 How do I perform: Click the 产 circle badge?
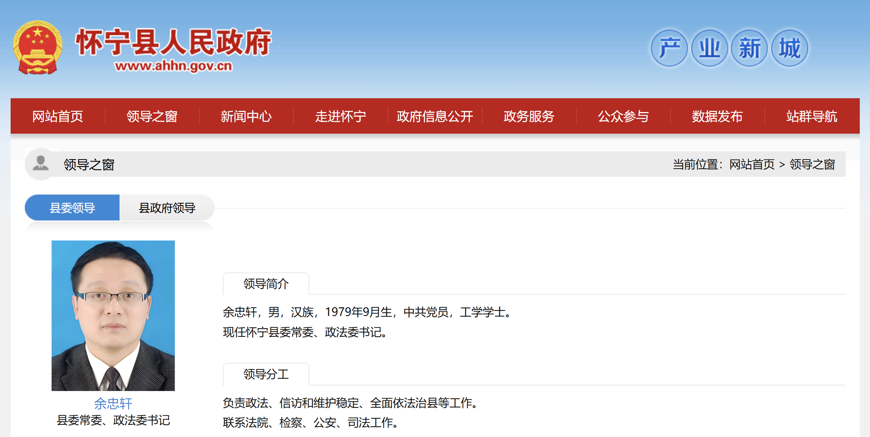coord(669,48)
